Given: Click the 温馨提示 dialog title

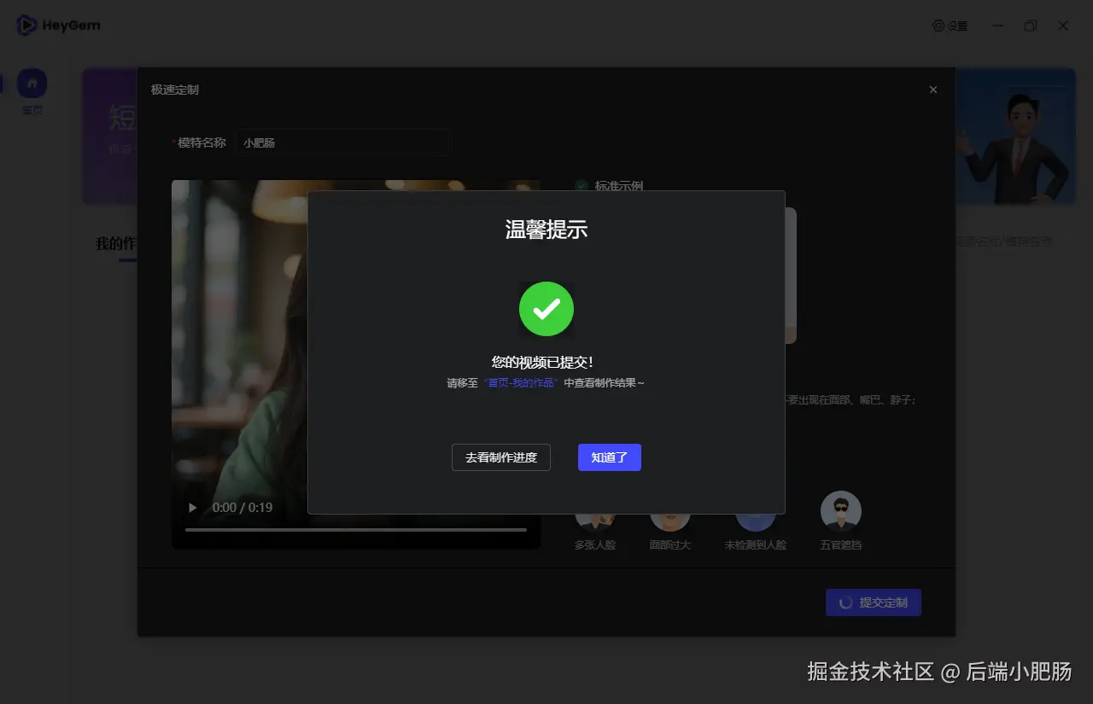Looking at the screenshot, I should [546, 230].
